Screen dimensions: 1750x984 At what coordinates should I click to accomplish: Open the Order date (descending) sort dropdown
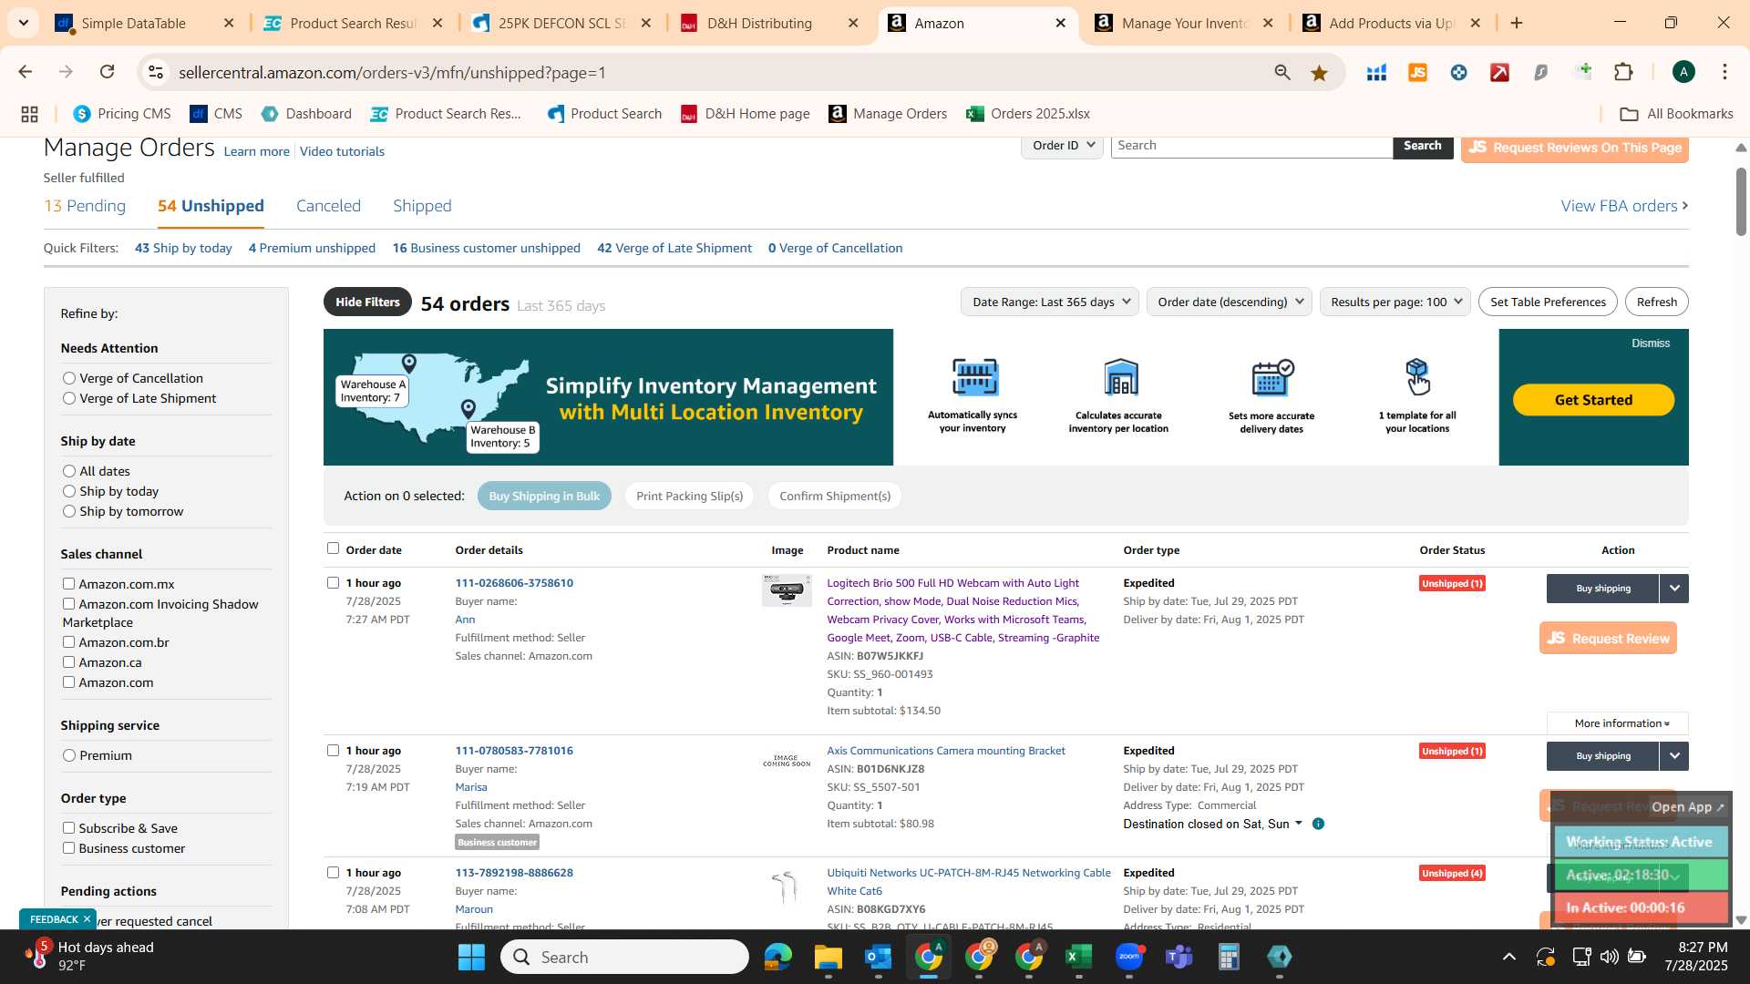point(1229,302)
